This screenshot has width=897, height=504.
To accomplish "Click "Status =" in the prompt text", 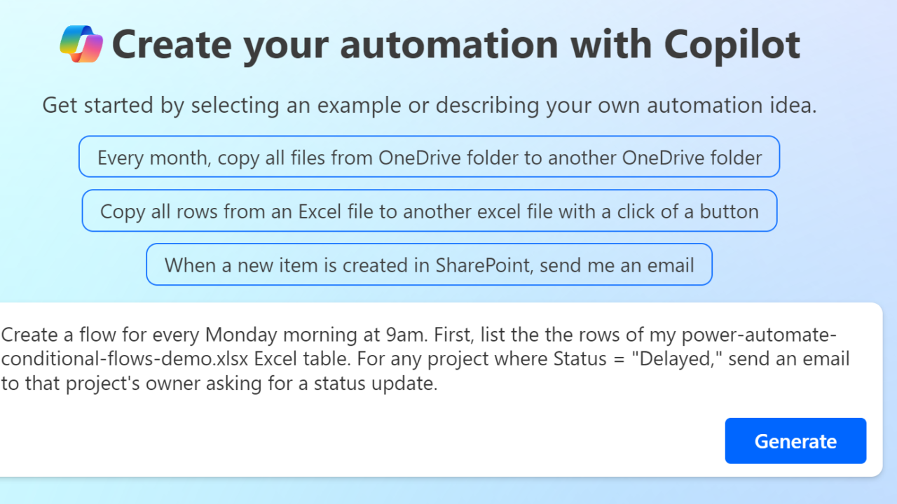I will (579, 359).
